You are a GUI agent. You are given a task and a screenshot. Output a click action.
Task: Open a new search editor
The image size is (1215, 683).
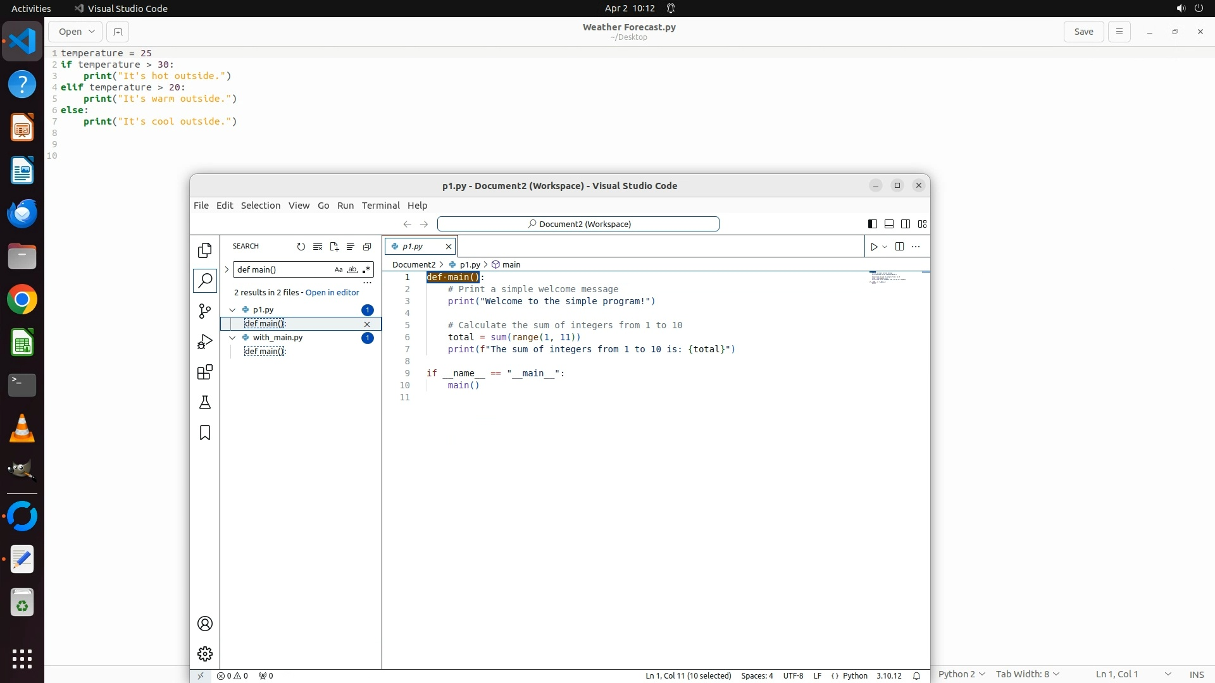point(334,247)
